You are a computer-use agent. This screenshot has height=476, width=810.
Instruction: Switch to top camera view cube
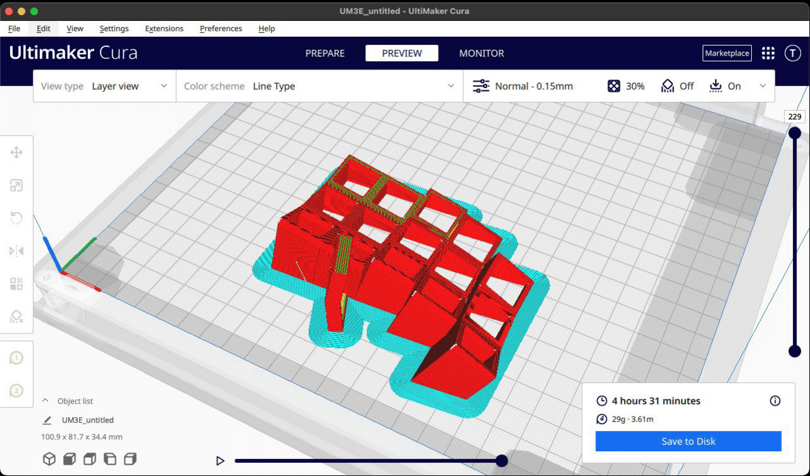(x=90, y=459)
